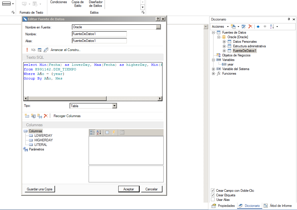Click the blue move-up arrow in Diccionario
Viewport: 297px width, 210px height.
coord(258,26)
